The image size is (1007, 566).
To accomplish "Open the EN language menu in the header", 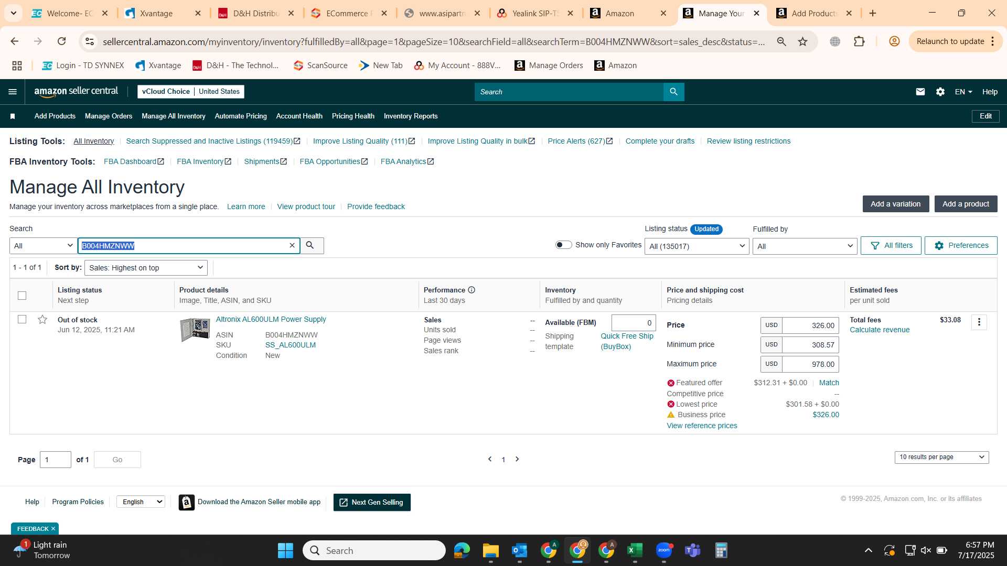I will pyautogui.click(x=963, y=92).
